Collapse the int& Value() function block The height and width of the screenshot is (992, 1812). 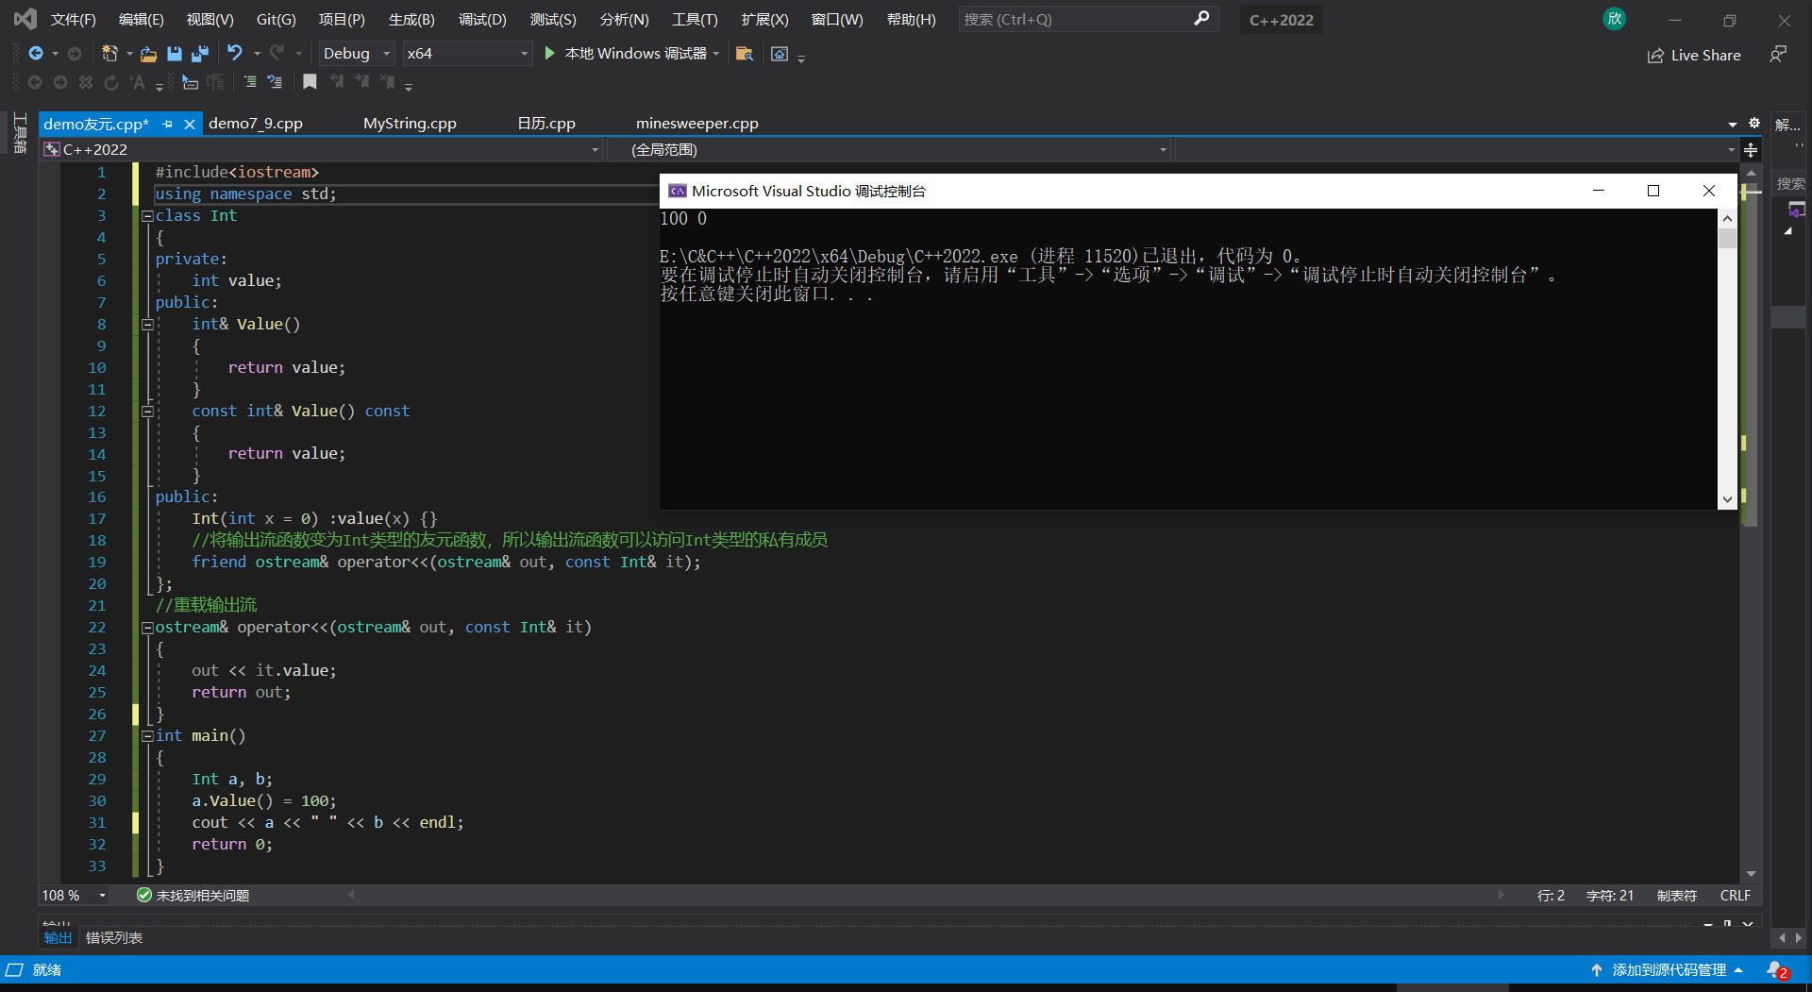[x=147, y=325]
